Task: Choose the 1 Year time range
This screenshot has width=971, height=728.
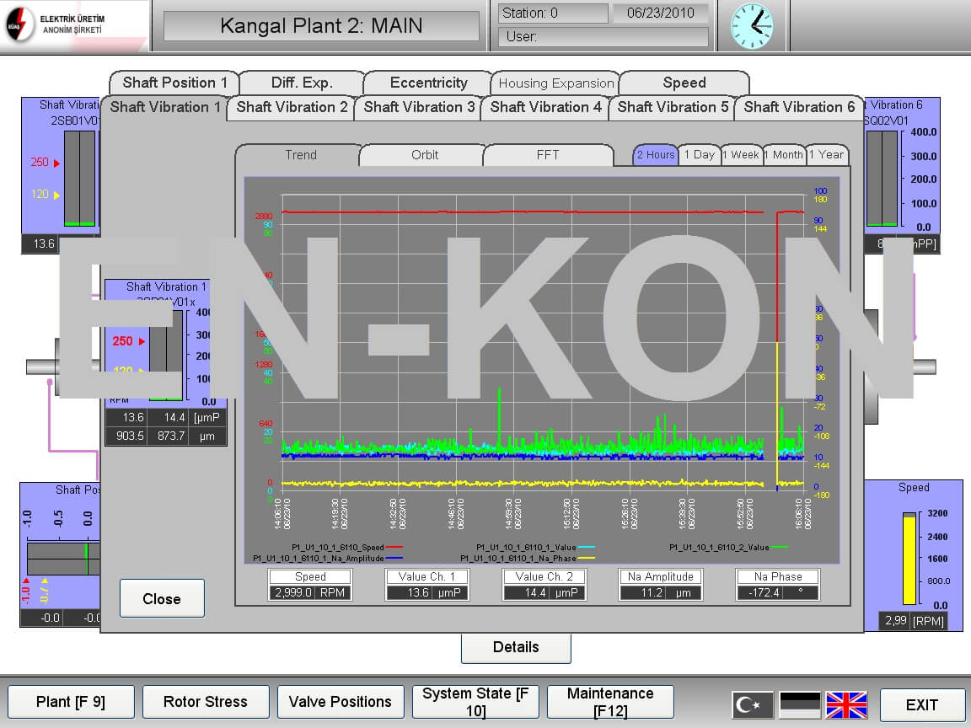Action: pos(826,155)
